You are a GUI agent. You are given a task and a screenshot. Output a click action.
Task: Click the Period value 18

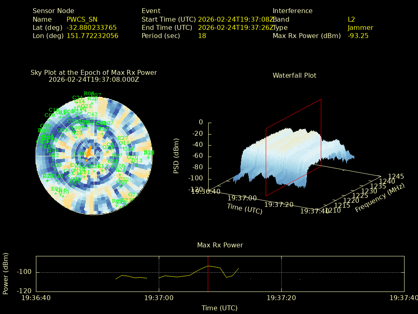(202, 36)
